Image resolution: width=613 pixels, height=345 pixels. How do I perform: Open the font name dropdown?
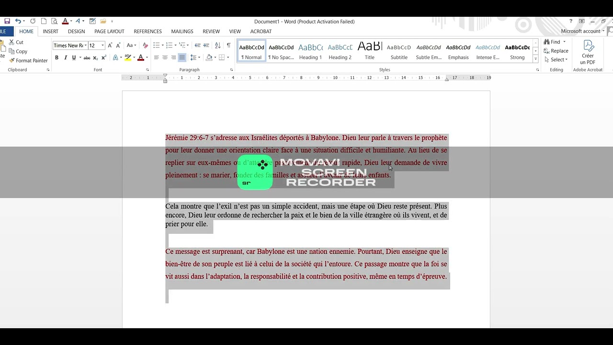tap(86, 46)
